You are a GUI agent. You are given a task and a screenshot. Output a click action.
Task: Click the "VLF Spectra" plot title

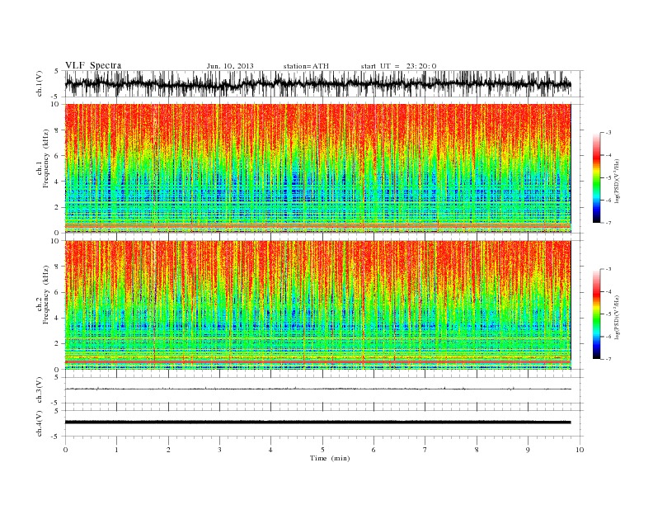[x=93, y=65]
